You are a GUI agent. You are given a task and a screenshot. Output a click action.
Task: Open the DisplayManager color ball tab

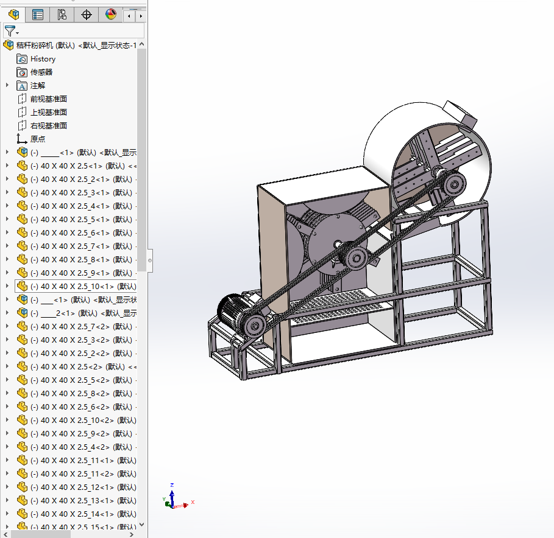coord(111,15)
